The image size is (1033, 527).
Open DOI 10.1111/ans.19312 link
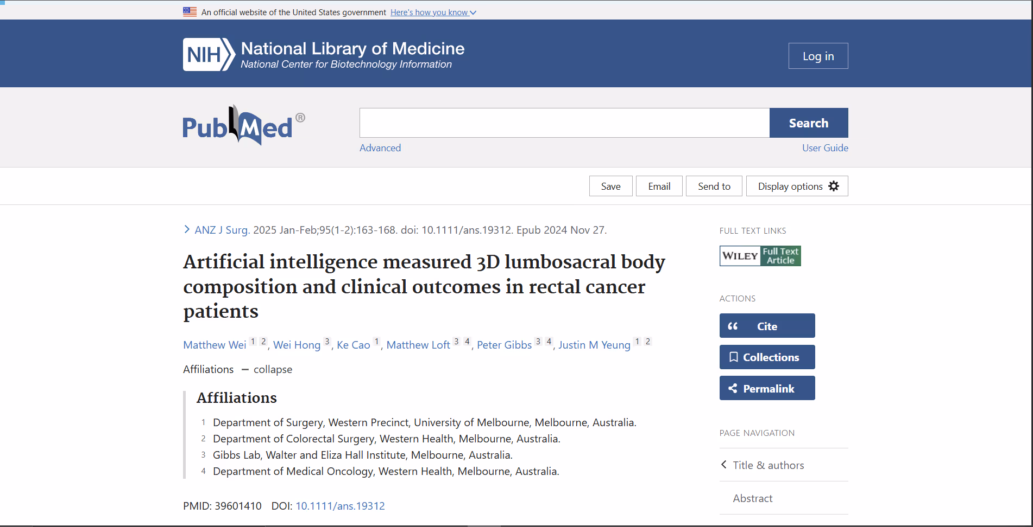[340, 506]
